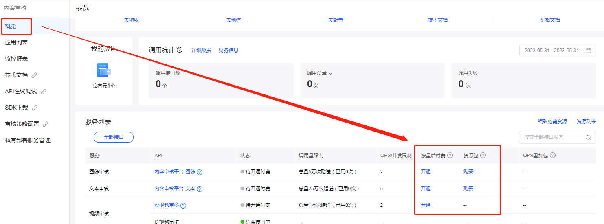Click the magnifier icon in the search box

tap(588, 137)
